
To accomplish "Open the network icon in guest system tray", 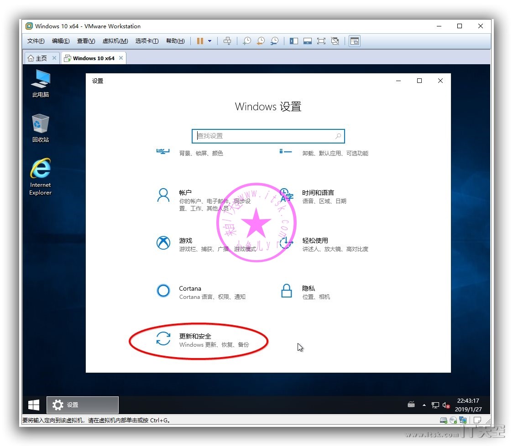I will pos(435,405).
